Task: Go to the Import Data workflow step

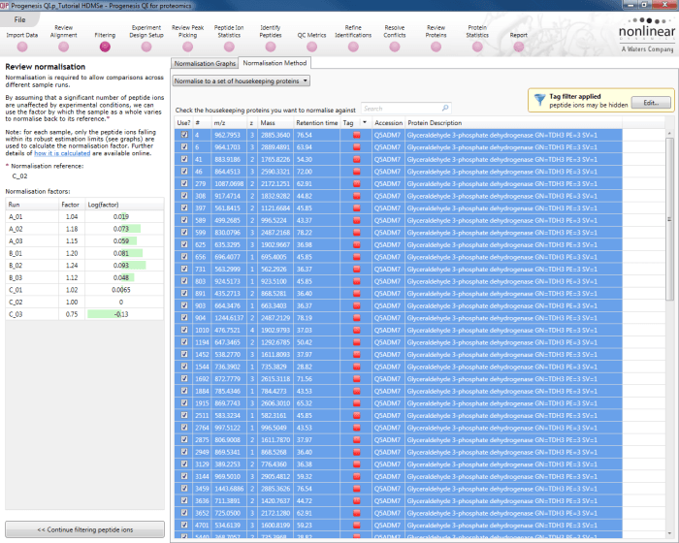Action: pyautogui.click(x=22, y=47)
